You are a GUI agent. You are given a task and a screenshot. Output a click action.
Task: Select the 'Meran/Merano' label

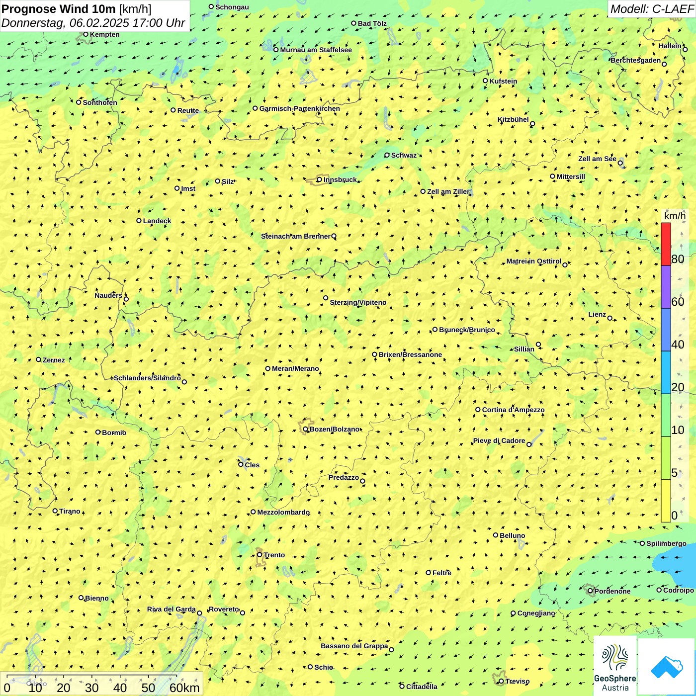(x=295, y=368)
